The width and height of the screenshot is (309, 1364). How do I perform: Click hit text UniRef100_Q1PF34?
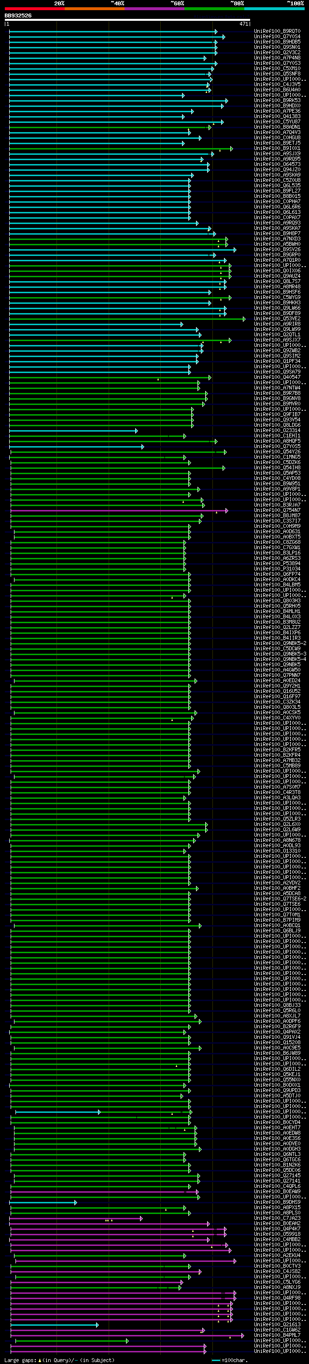[x=277, y=361]
